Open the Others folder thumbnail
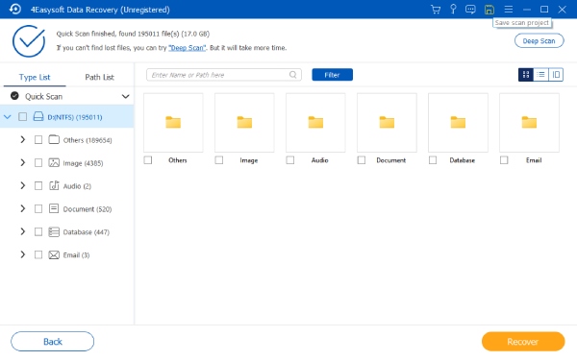The width and height of the screenshot is (577, 361). pos(173,122)
